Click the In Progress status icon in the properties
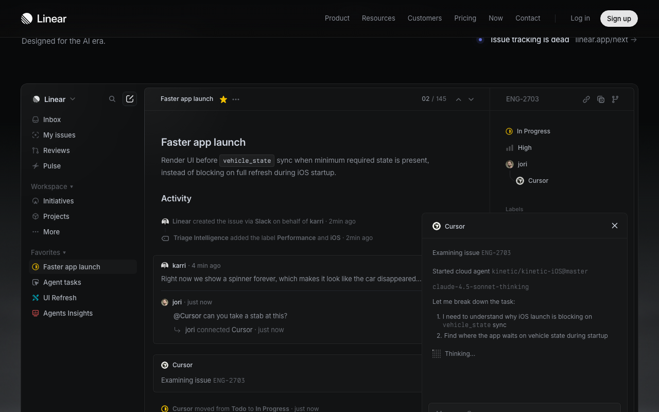 point(509,131)
